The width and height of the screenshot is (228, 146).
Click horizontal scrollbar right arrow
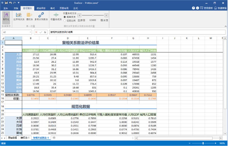coord(221,138)
